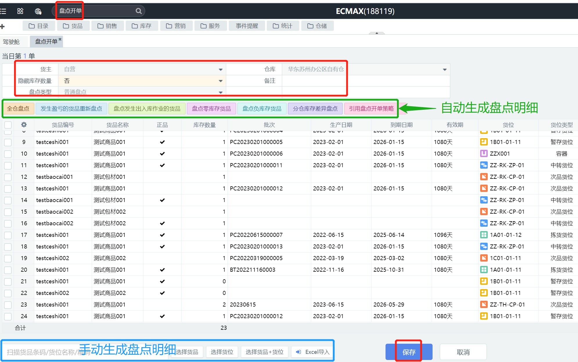Toggle the select-all header checkbox
This screenshot has width=578, height=362.
8,125
